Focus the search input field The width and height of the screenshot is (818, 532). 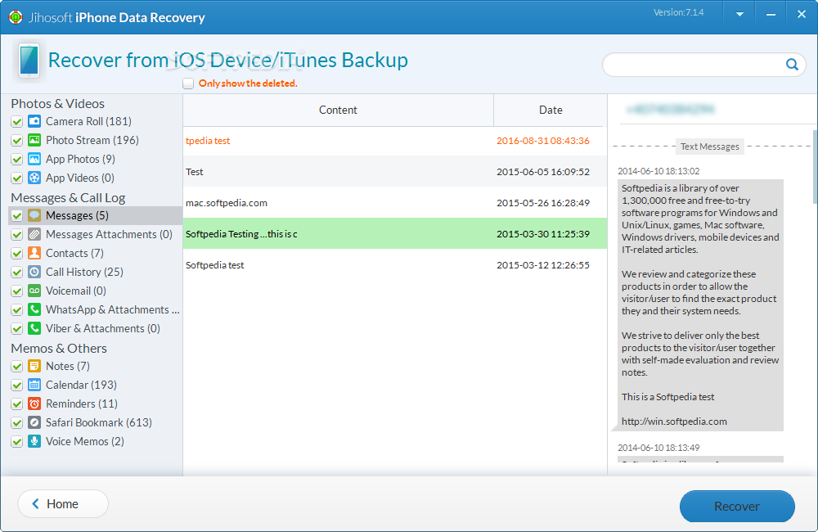coord(694,64)
